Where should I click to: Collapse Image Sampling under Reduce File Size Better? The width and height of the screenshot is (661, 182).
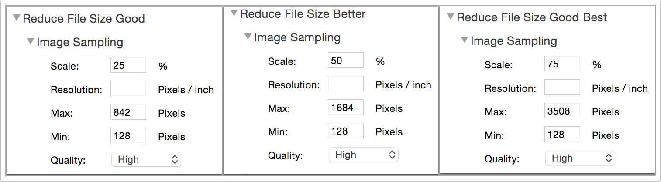click(x=248, y=37)
